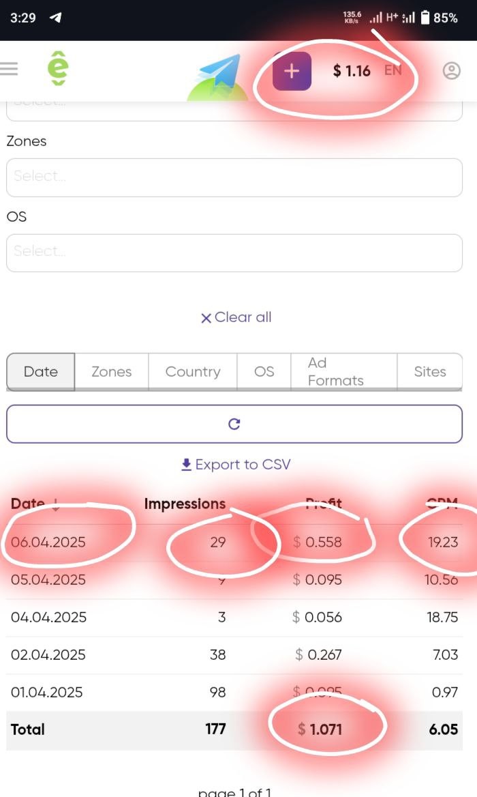Select the 04.04.2025 table row
Screen dimensions: 477x797
point(234,618)
